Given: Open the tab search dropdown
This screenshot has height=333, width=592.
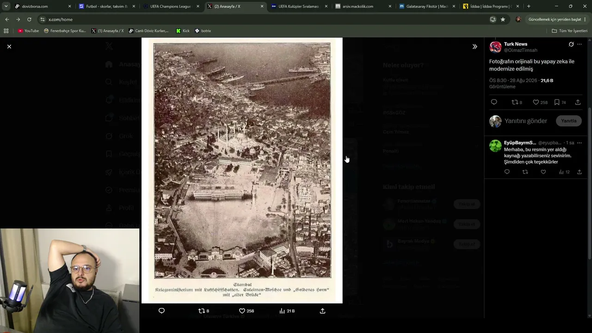Looking at the screenshot, I should pos(6,6).
